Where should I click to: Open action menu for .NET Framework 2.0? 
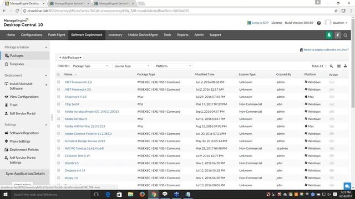[x=332, y=82]
